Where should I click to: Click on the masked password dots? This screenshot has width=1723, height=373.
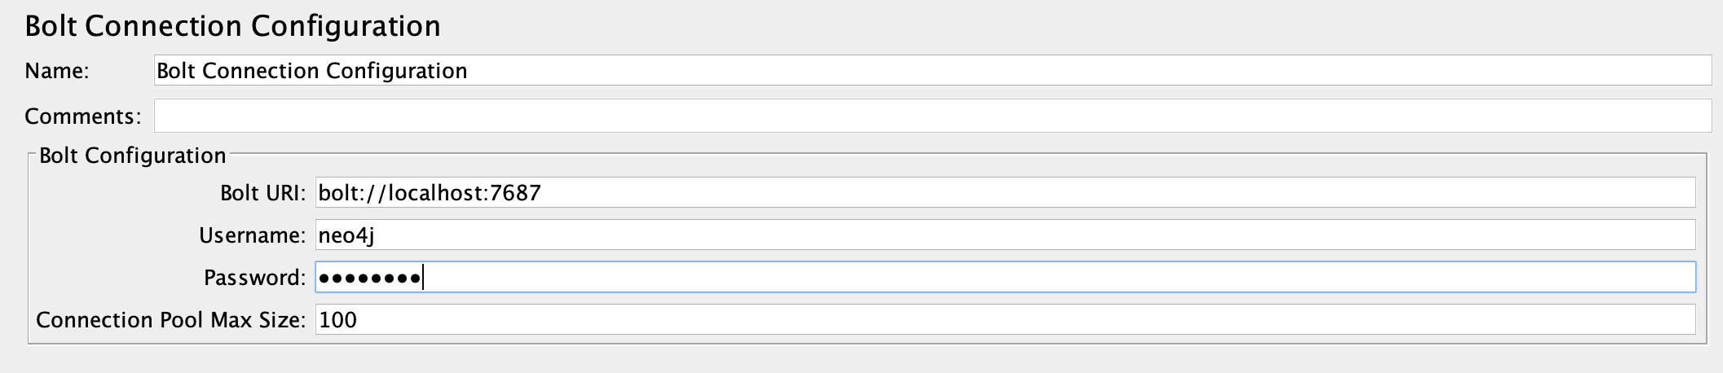(x=369, y=279)
